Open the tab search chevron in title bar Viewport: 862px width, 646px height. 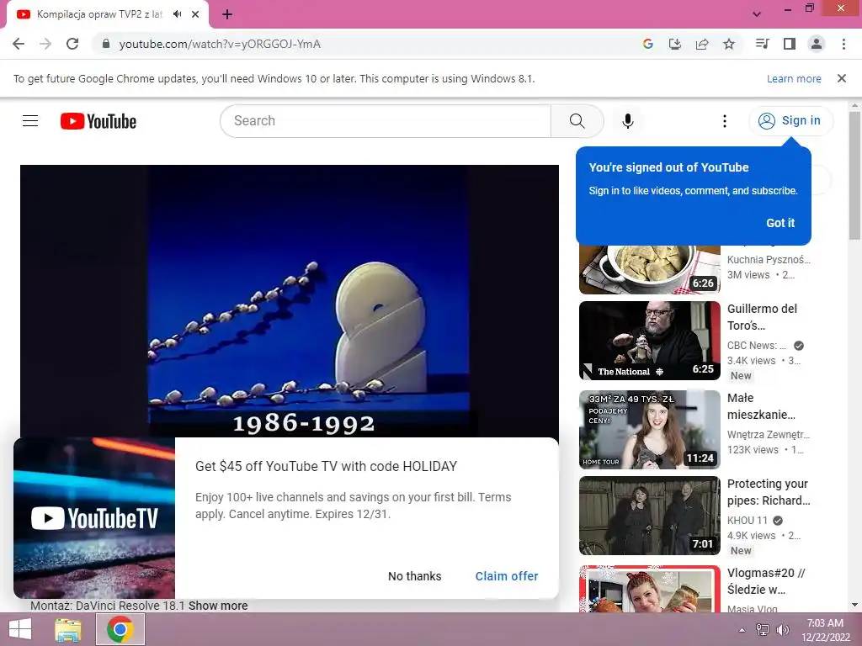click(x=757, y=14)
